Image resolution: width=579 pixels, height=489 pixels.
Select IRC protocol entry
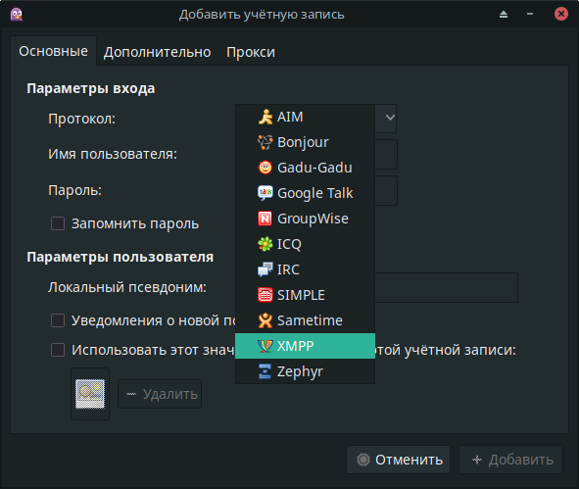pos(305,269)
